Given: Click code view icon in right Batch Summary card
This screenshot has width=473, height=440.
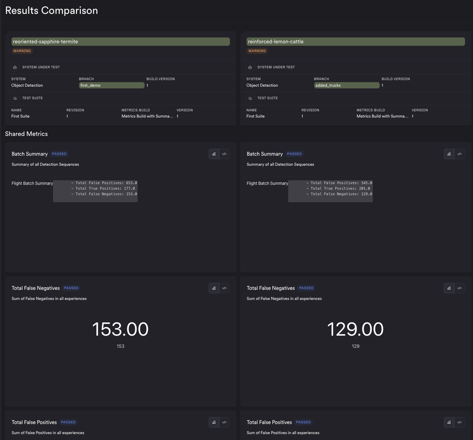Looking at the screenshot, I should click(459, 154).
